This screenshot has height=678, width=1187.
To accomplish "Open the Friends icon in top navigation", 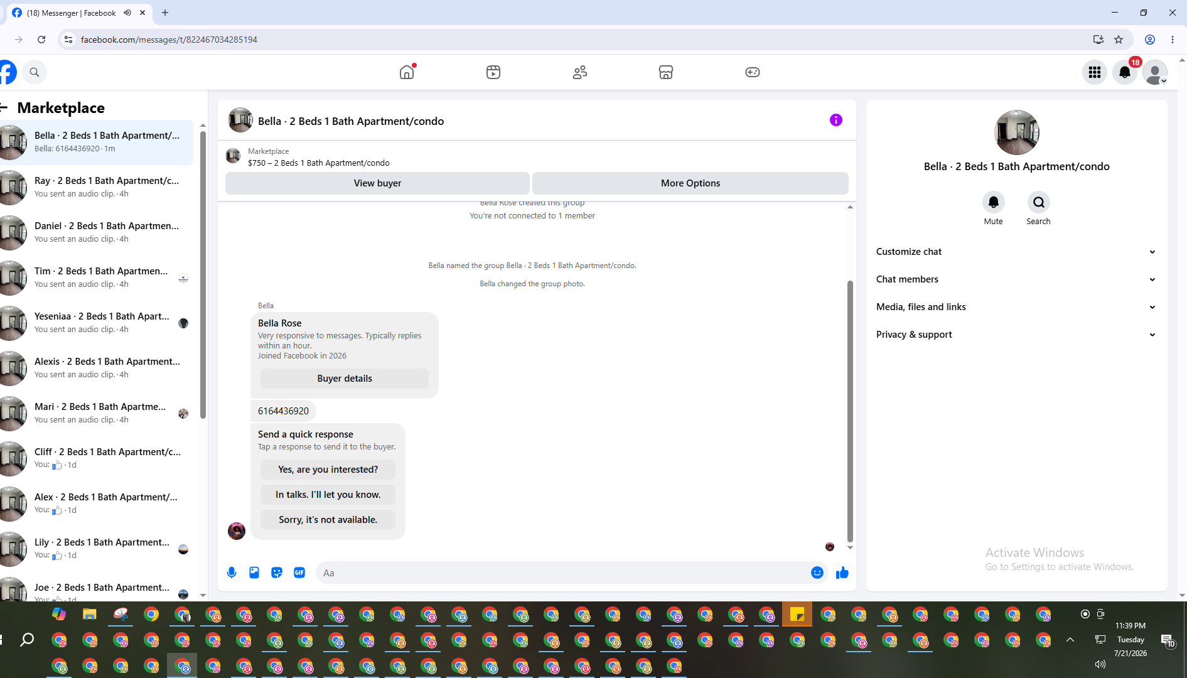I will tap(580, 72).
